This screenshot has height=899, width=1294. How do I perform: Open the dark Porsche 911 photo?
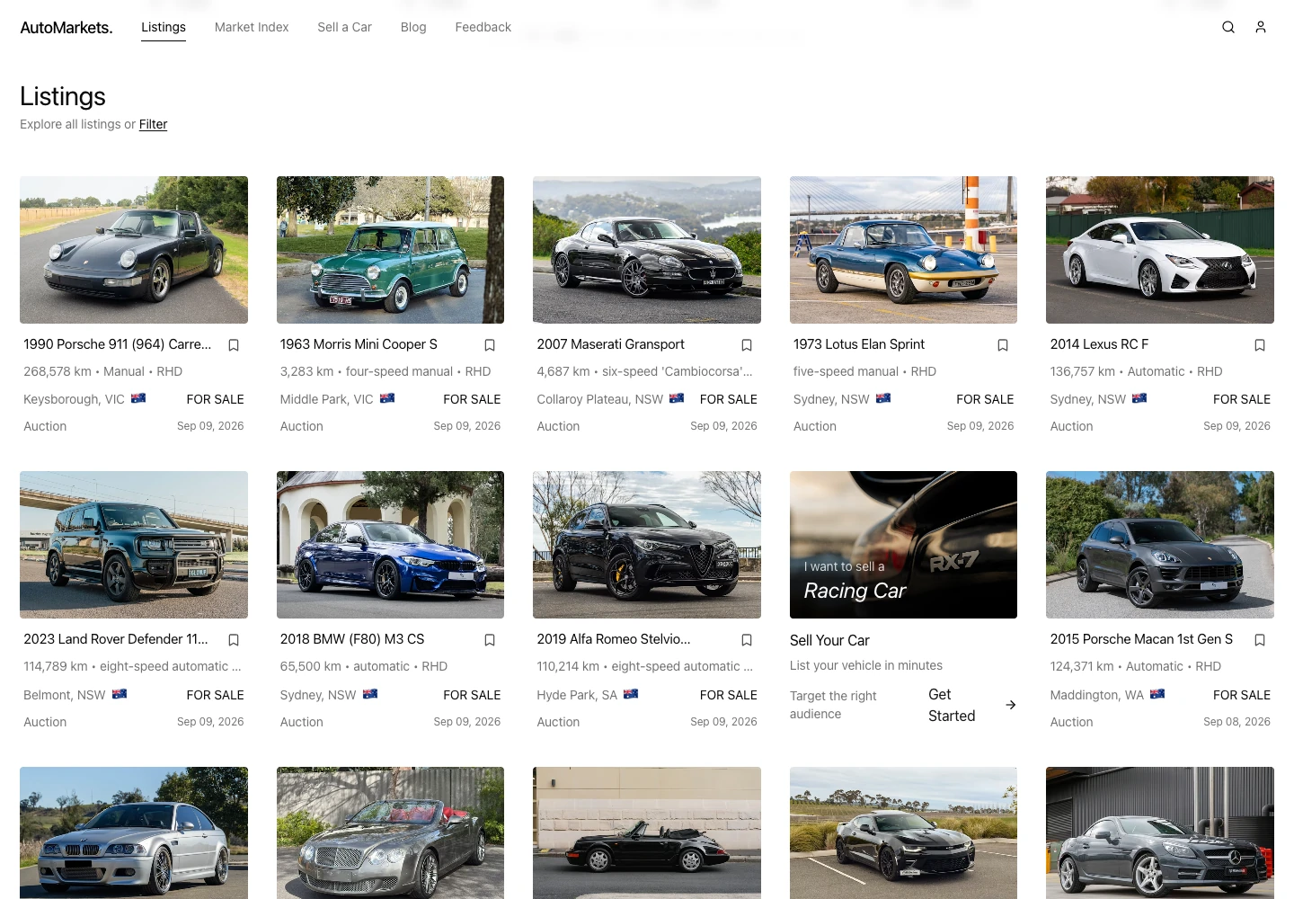tap(134, 250)
